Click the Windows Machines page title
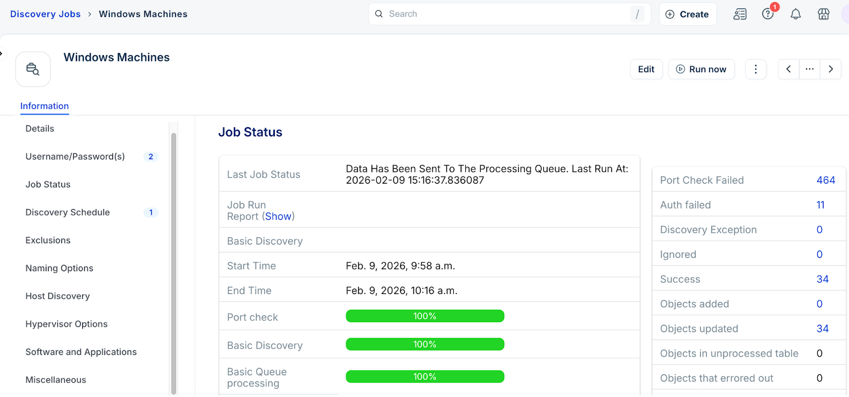Screen dimensions: 849x397 pos(117,57)
